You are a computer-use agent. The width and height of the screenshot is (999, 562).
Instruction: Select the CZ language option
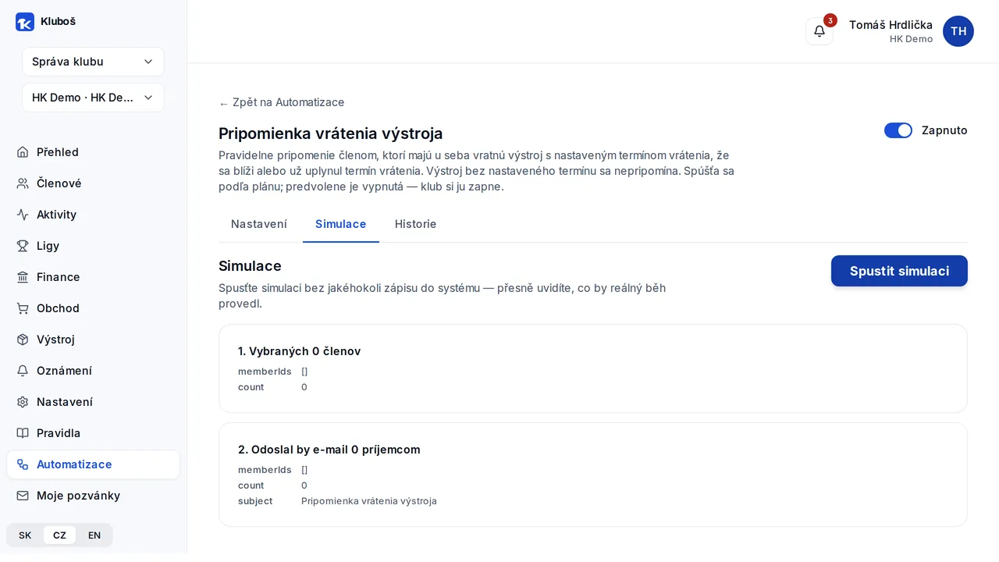pyautogui.click(x=59, y=535)
